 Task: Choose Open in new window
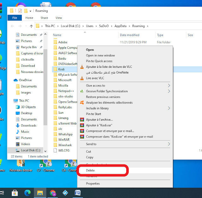[x=125, y=55]
